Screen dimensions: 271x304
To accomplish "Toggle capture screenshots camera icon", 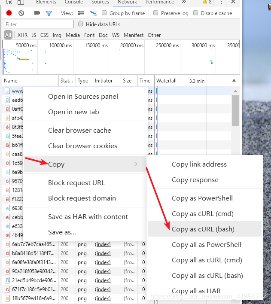I will 37,13.
